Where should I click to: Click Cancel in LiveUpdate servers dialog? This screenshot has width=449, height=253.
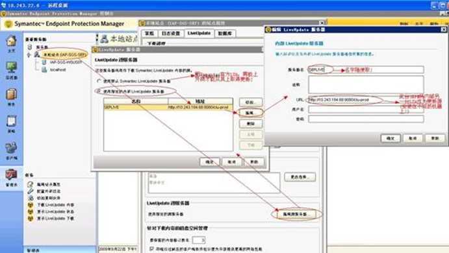pos(231,162)
